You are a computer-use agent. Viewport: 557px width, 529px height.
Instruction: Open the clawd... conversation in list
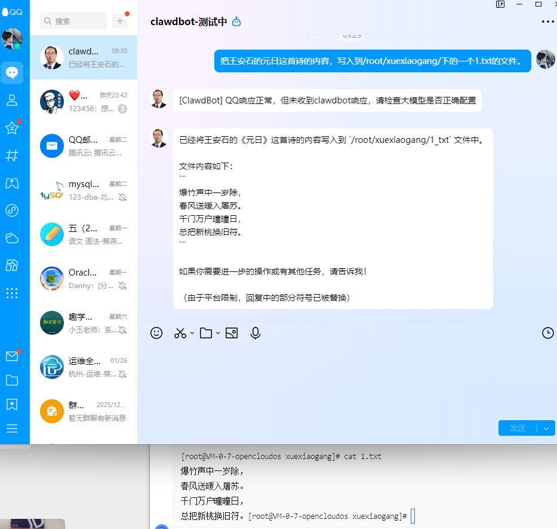[x=84, y=57]
